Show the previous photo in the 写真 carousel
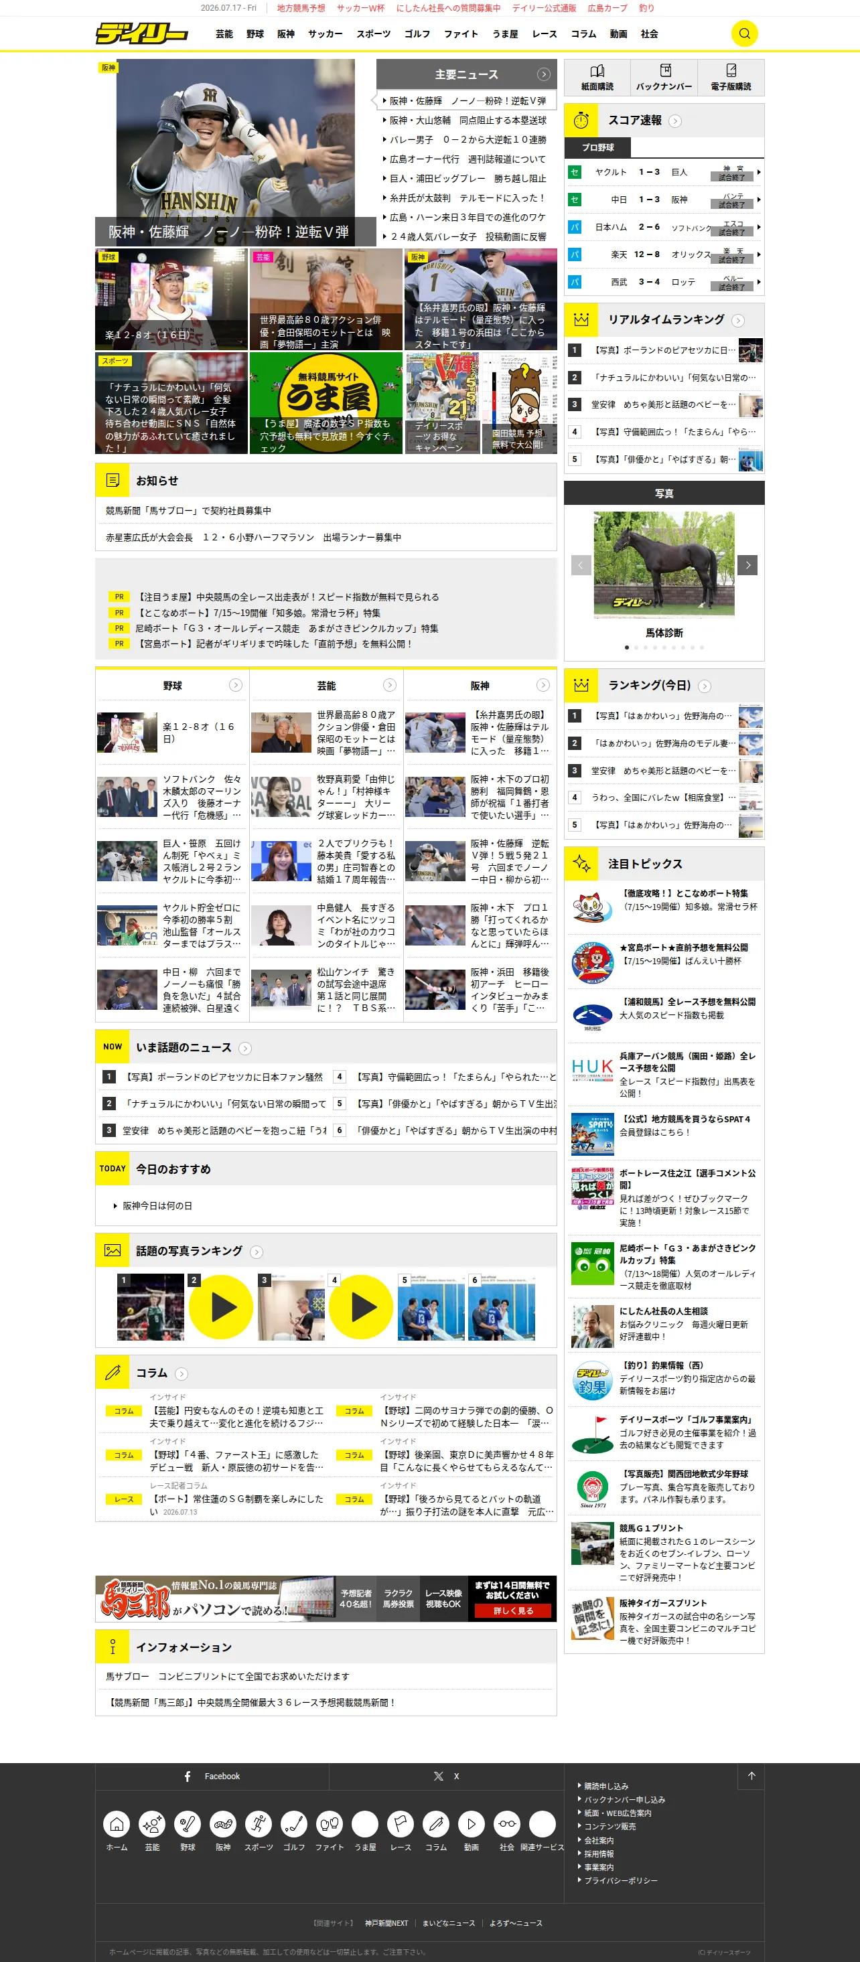The height and width of the screenshot is (1962, 860). (x=581, y=565)
